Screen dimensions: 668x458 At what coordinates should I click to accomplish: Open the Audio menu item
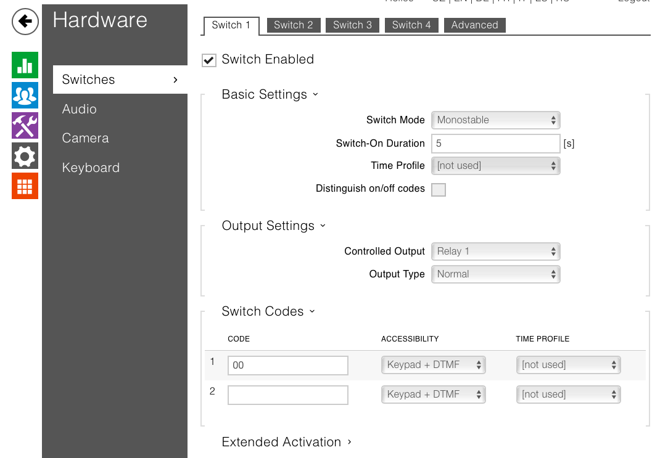point(80,109)
